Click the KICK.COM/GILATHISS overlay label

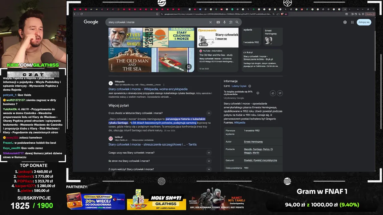(33, 65)
